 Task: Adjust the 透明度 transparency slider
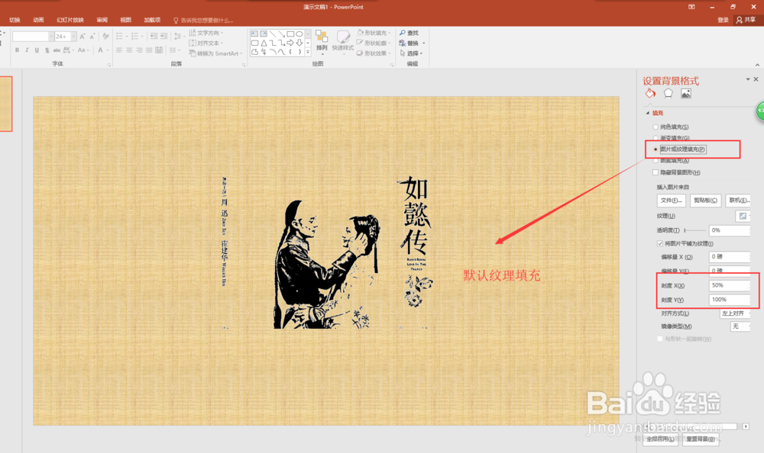click(695, 230)
